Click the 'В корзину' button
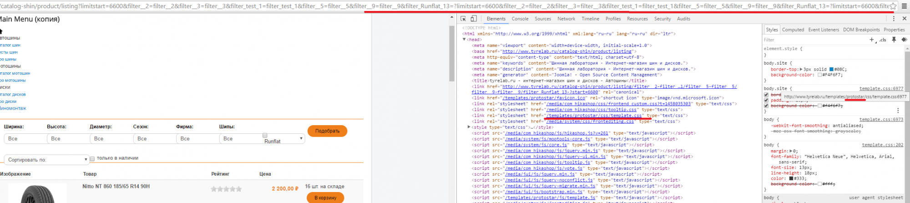Screen dimensions: 910x203 pos(325,198)
